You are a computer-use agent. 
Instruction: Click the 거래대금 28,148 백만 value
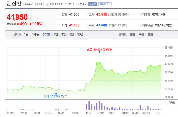[163, 25]
